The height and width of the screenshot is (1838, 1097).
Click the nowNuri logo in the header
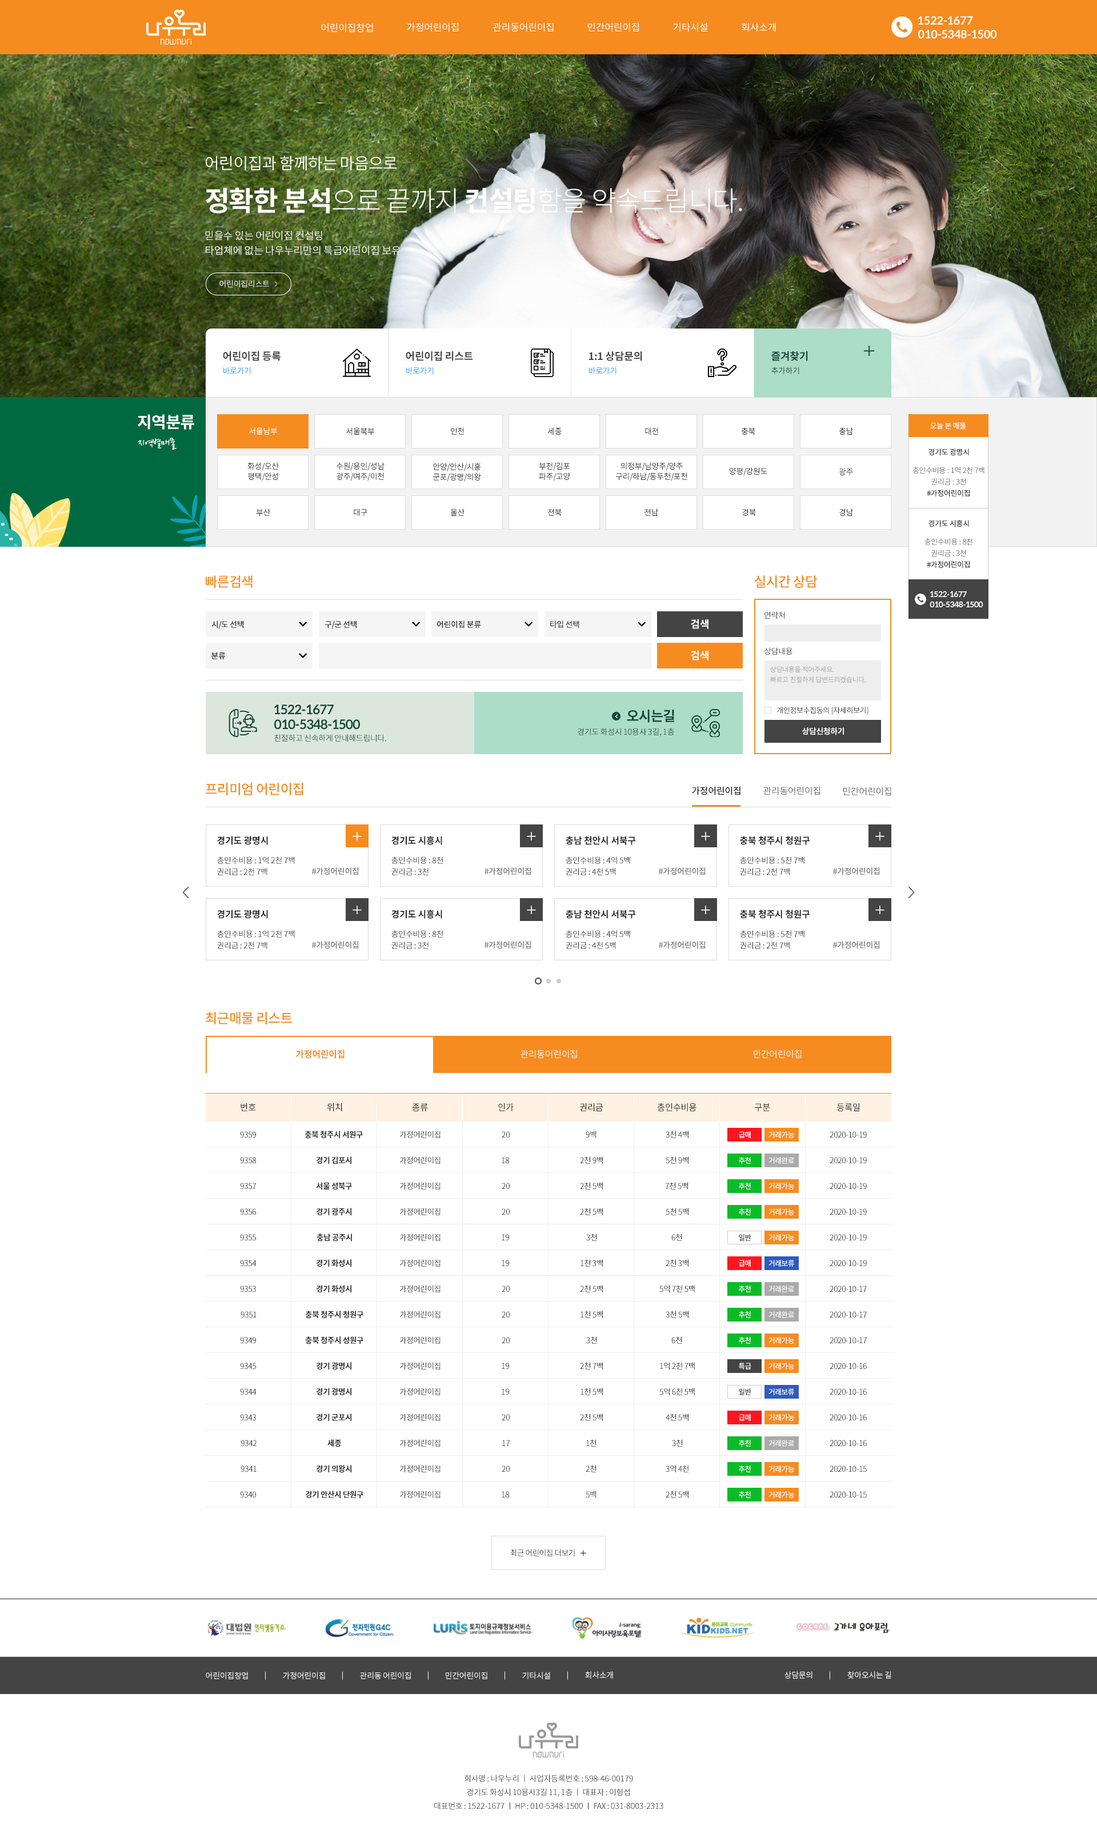click(x=176, y=27)
